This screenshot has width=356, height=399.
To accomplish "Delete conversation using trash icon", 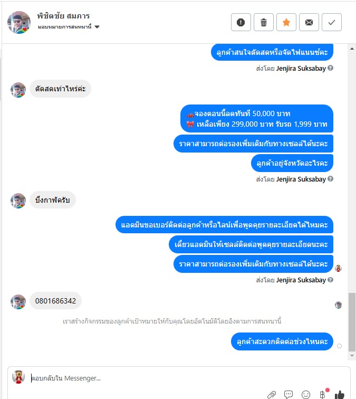I will pos(264,22).
